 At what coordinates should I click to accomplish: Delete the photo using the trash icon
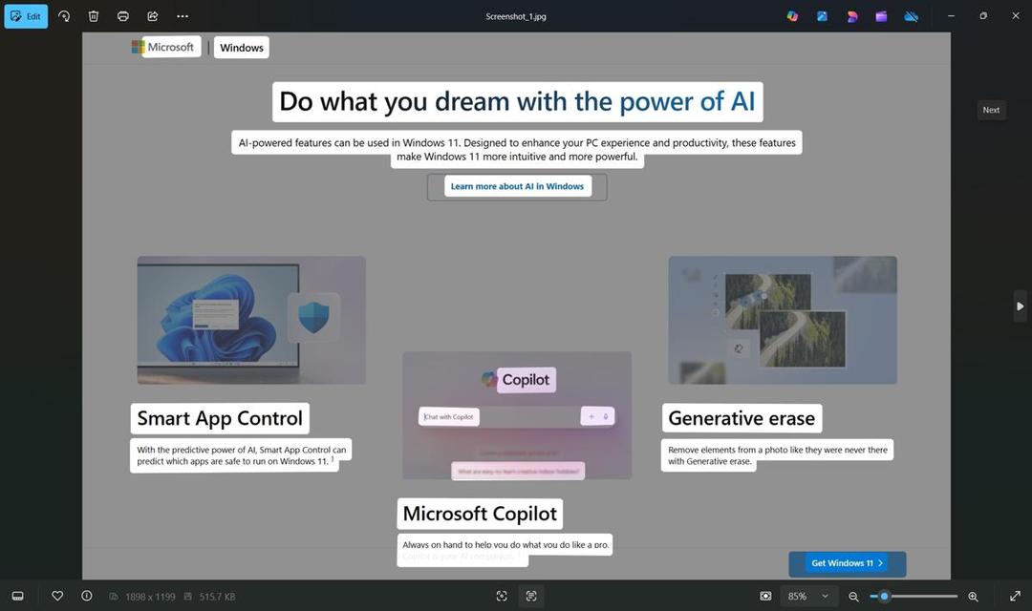tap(94, 16)
